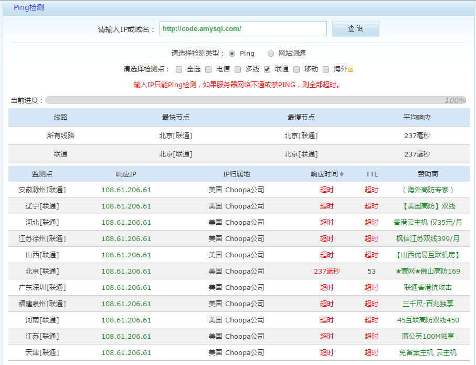Open the 香港云主机 仅35元/月 sponsor link
This screenshot has height=365, width=476.
(x=428, y=222)
